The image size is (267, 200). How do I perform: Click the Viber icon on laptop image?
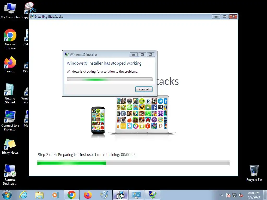(154, 120)
